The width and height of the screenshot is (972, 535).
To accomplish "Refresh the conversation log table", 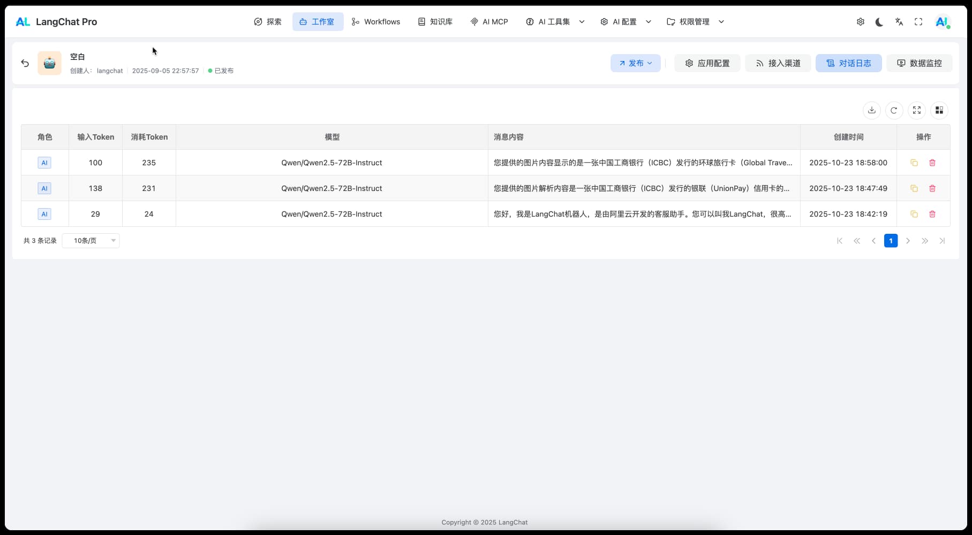I will (894, 110).
